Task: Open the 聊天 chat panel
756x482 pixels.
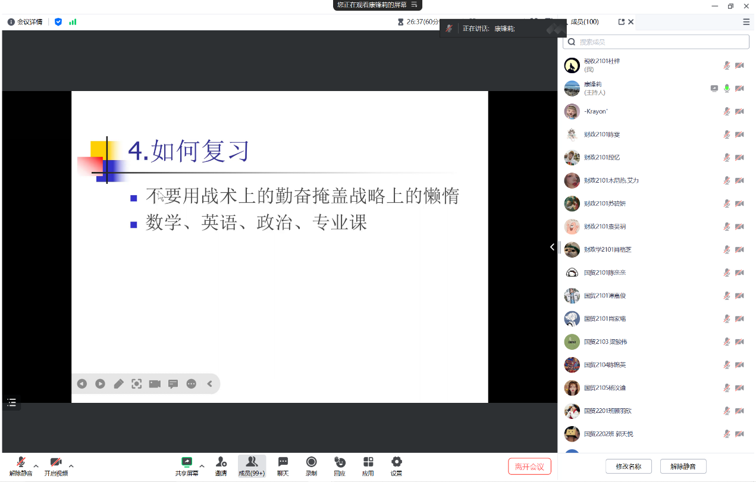Action: [x=283, y=465]
